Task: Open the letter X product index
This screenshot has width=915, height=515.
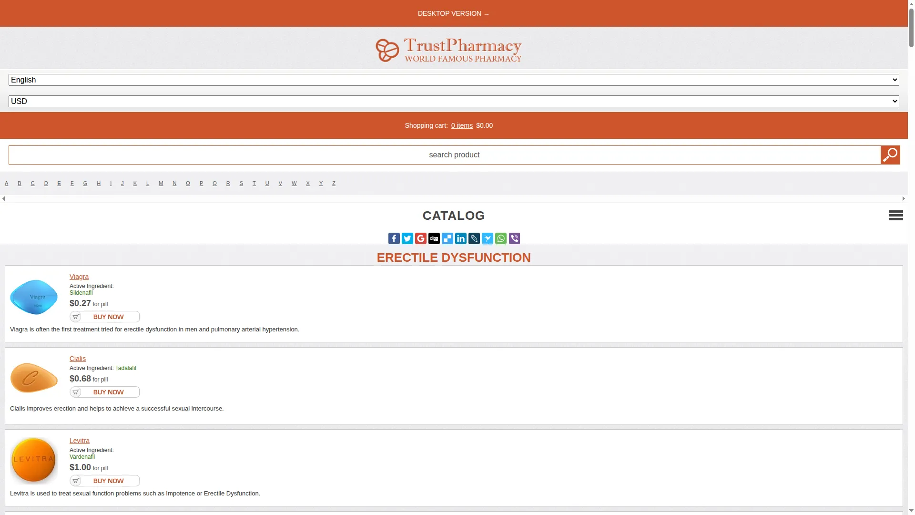Action: [308, 183]
